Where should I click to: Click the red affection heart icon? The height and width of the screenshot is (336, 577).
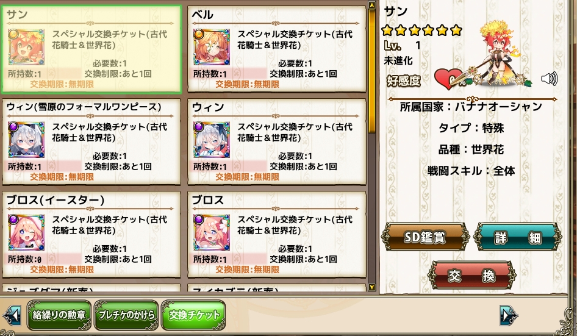tap(448, 79)
